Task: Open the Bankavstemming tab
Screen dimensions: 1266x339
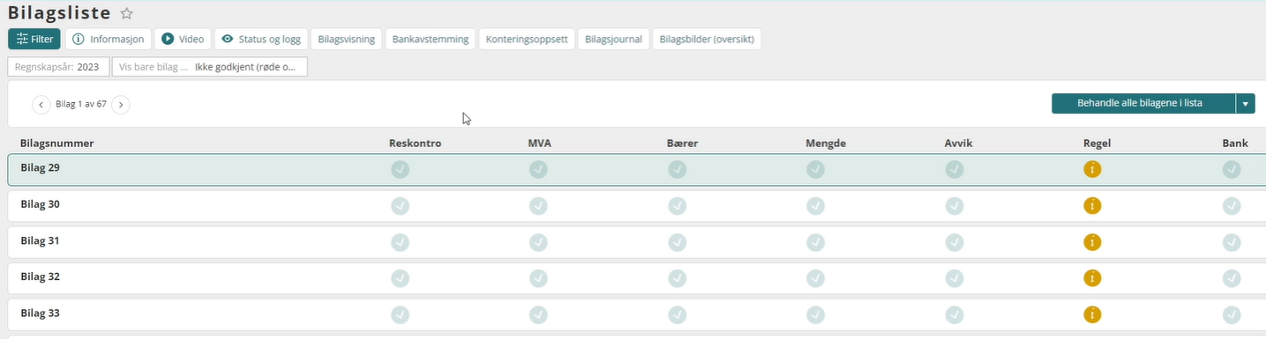Action: pyautogui.click(x=431, y=39)
